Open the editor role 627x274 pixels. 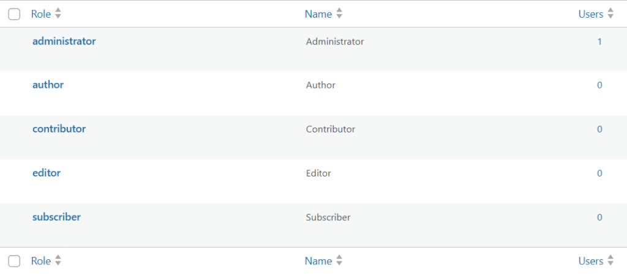(x=47, y=173)
